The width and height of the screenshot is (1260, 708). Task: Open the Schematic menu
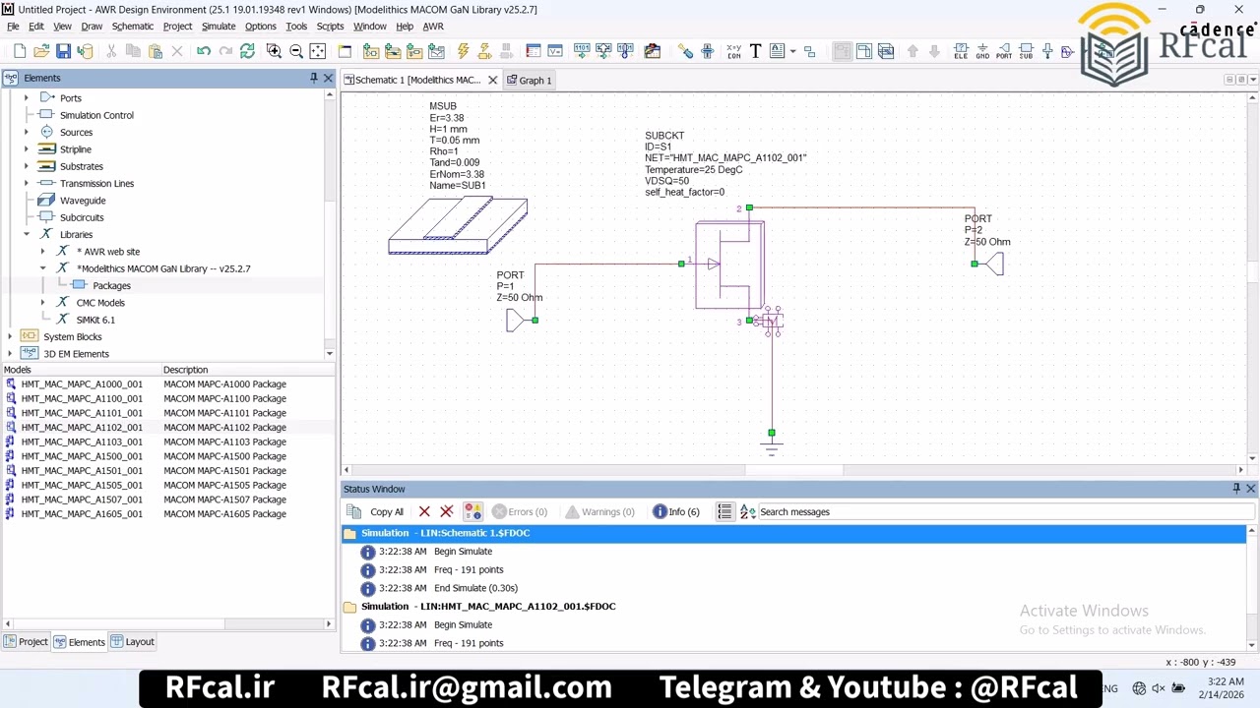[133, 27]
